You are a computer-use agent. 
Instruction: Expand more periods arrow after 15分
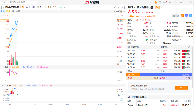tap(64, 7)
